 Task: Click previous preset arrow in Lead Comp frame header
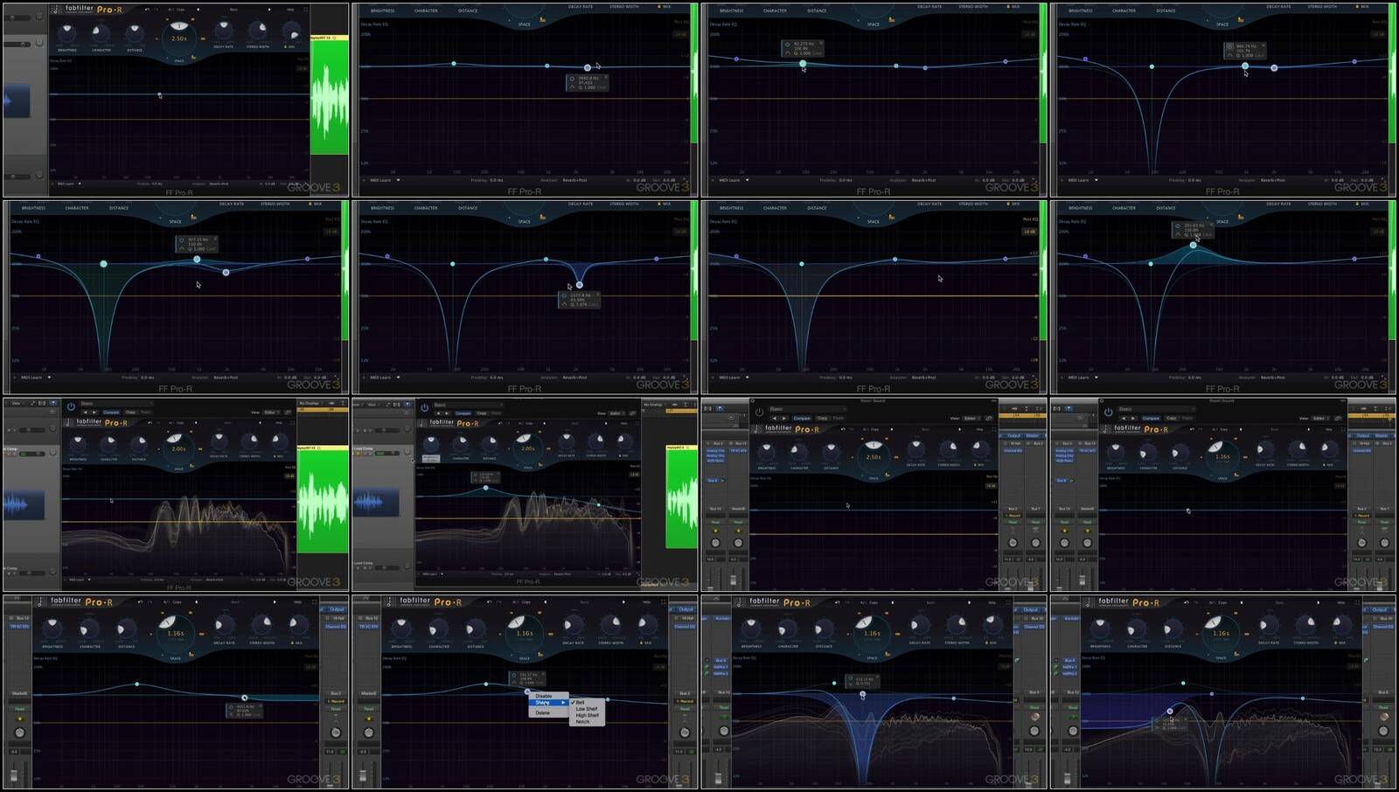point(439,413)
